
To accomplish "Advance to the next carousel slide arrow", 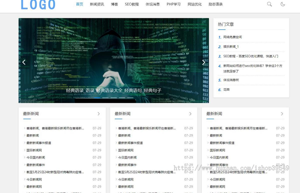I will 203,62.
